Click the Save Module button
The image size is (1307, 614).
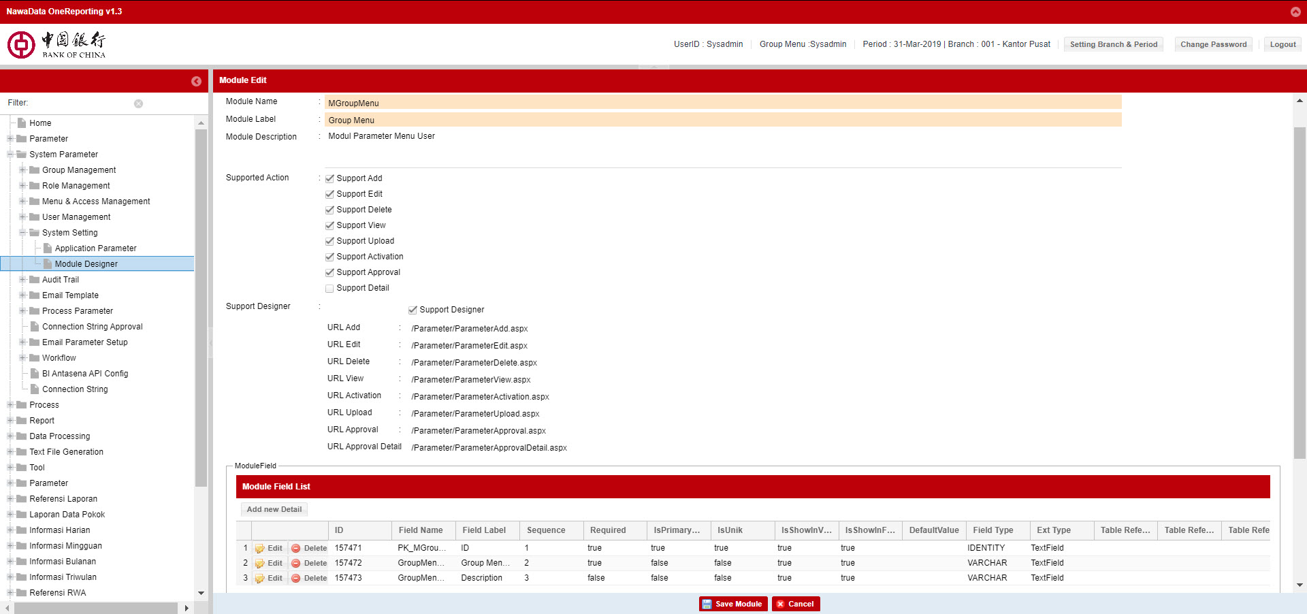(732, 604)
